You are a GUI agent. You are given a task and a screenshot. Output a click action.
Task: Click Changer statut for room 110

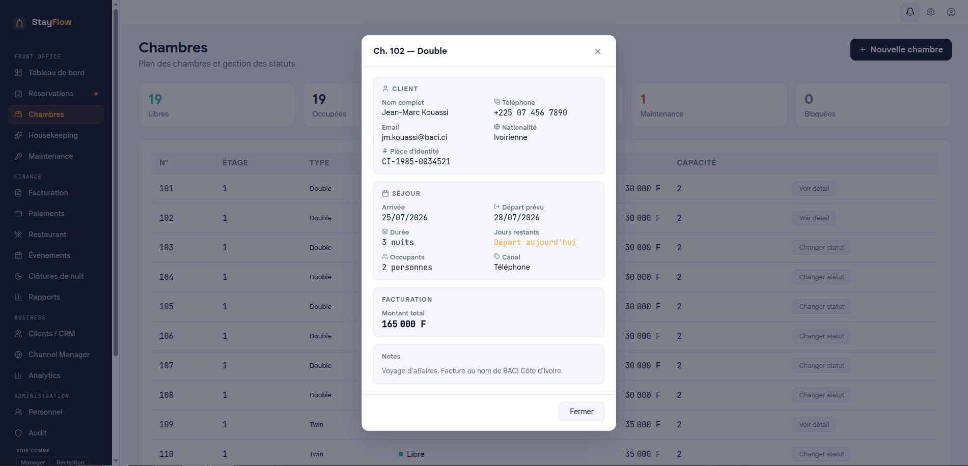(821, 454)
